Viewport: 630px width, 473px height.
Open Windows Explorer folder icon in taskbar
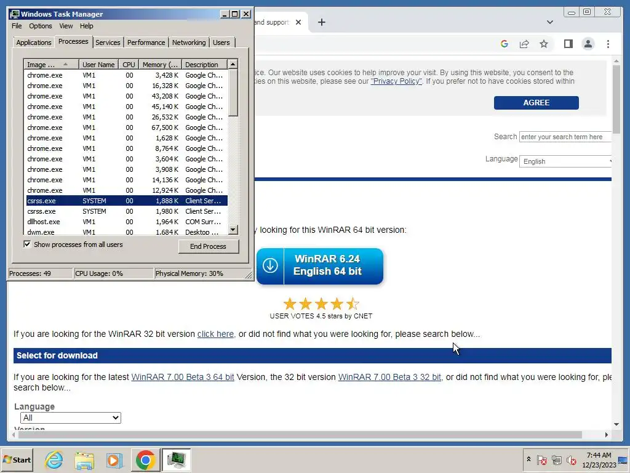pyautogui.click(x=84, y=459)
